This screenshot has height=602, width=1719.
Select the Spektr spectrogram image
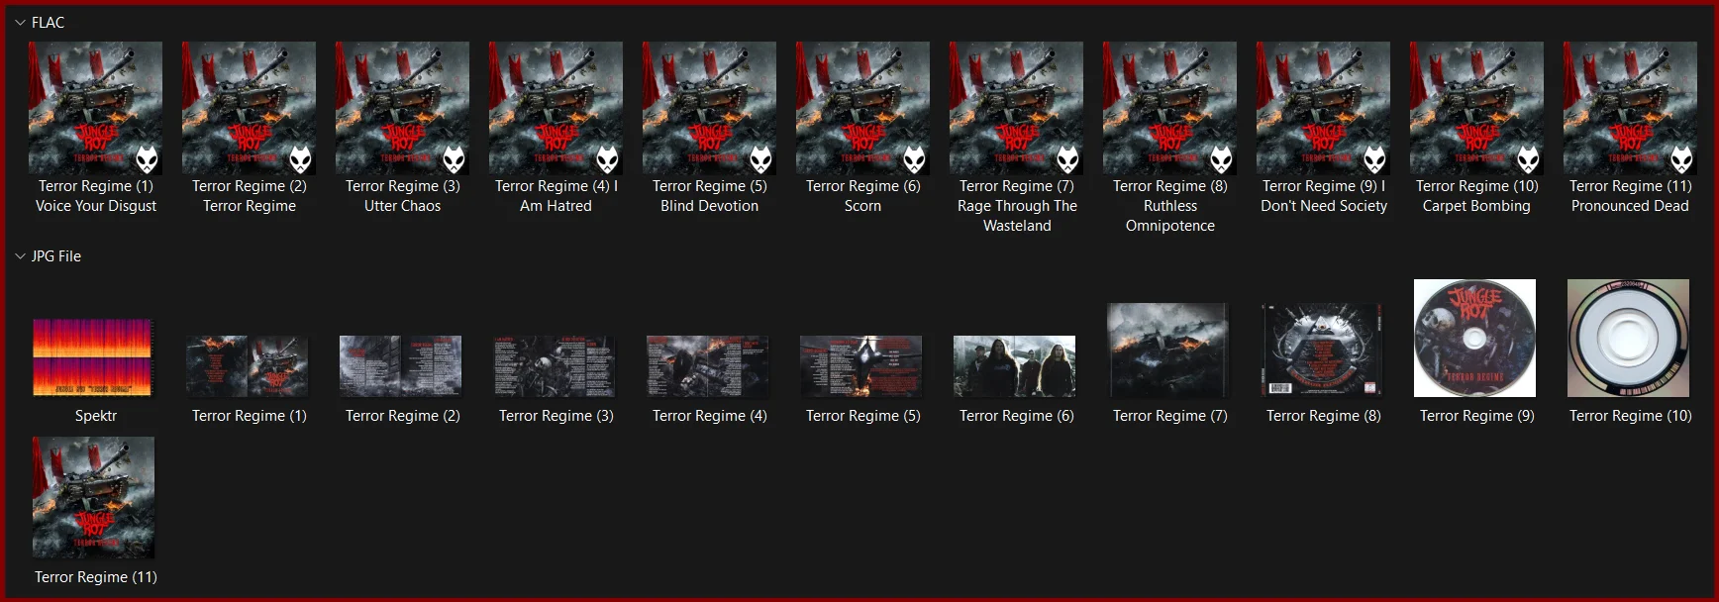pos(92,357)
